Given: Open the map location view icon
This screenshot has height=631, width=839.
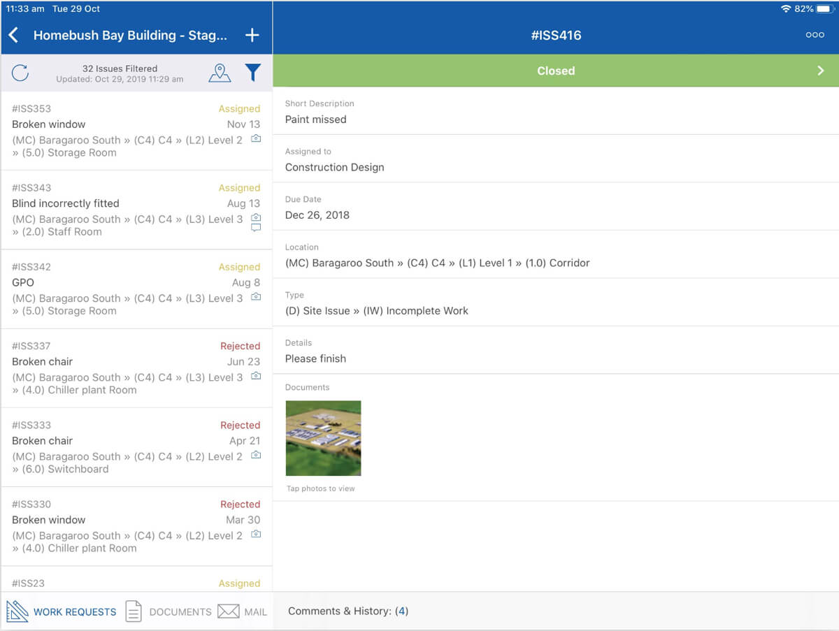Looking at the screenshot, I should (220, 73).
